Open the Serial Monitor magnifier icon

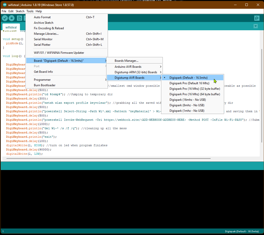257,18
